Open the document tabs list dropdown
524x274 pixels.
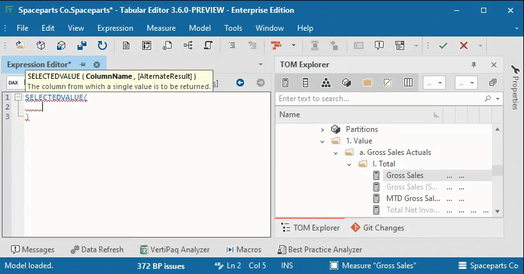point(261,64)
